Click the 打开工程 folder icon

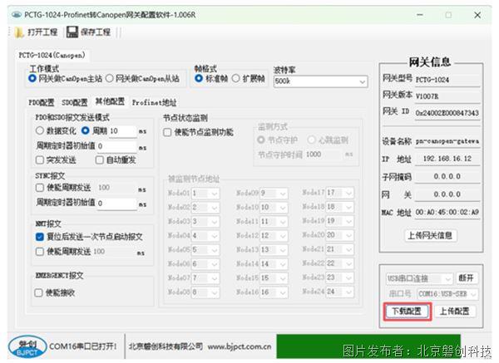[19, 32]
